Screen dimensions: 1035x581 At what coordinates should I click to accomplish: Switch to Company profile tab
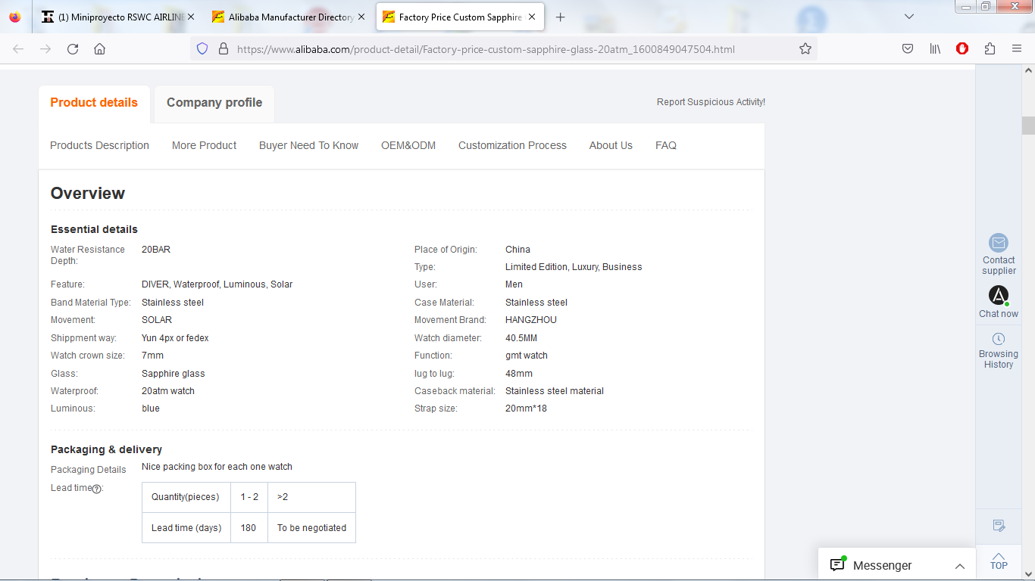(214, 103)
